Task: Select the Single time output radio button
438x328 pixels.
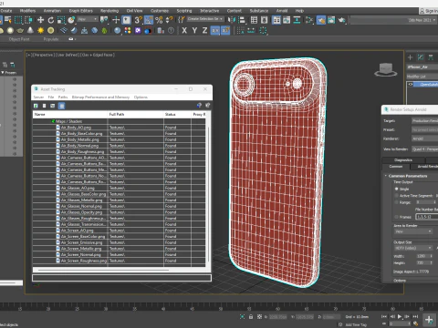Action: [x=396, y=189]
